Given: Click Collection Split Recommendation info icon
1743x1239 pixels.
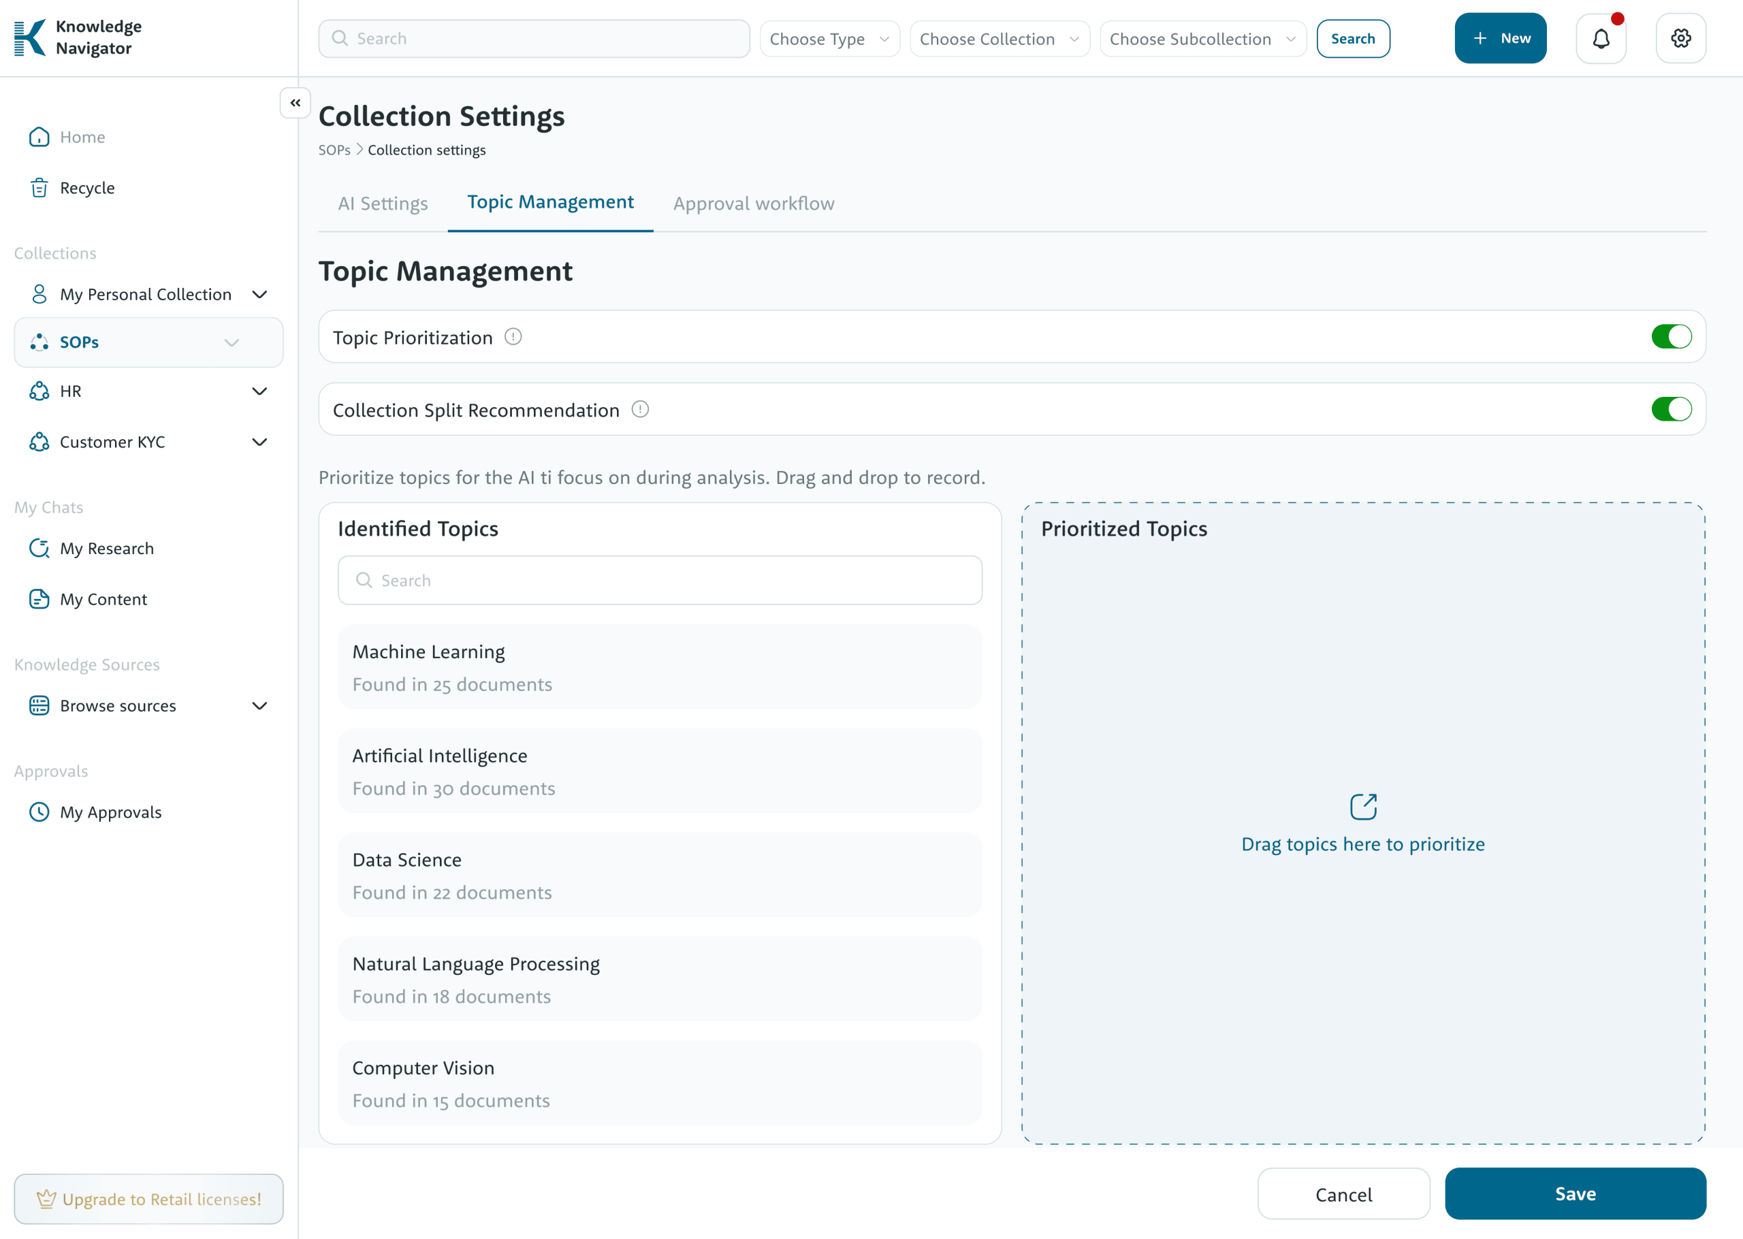Looking at the screenshot, I should [640, 410].
